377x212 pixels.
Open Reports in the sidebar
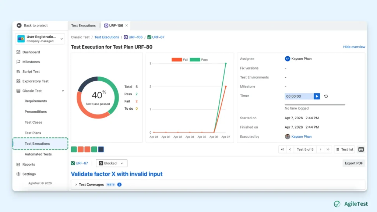coord(29,165)
